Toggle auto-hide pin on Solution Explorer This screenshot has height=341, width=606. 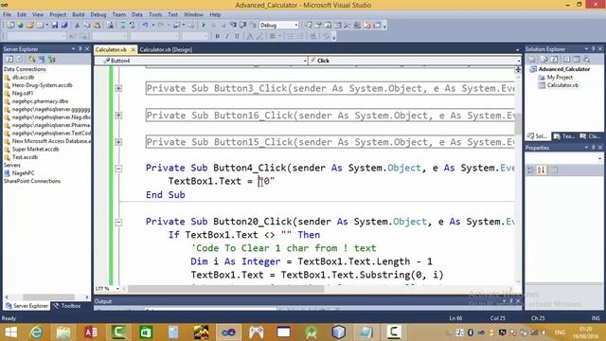(x=594, y=49)
